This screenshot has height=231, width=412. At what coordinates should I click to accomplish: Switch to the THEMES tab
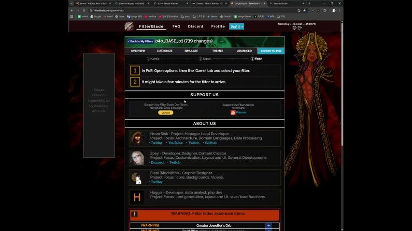point(217,51)
